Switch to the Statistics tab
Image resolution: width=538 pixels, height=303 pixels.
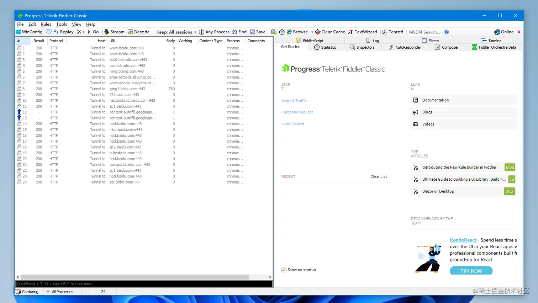click(325, 47)
